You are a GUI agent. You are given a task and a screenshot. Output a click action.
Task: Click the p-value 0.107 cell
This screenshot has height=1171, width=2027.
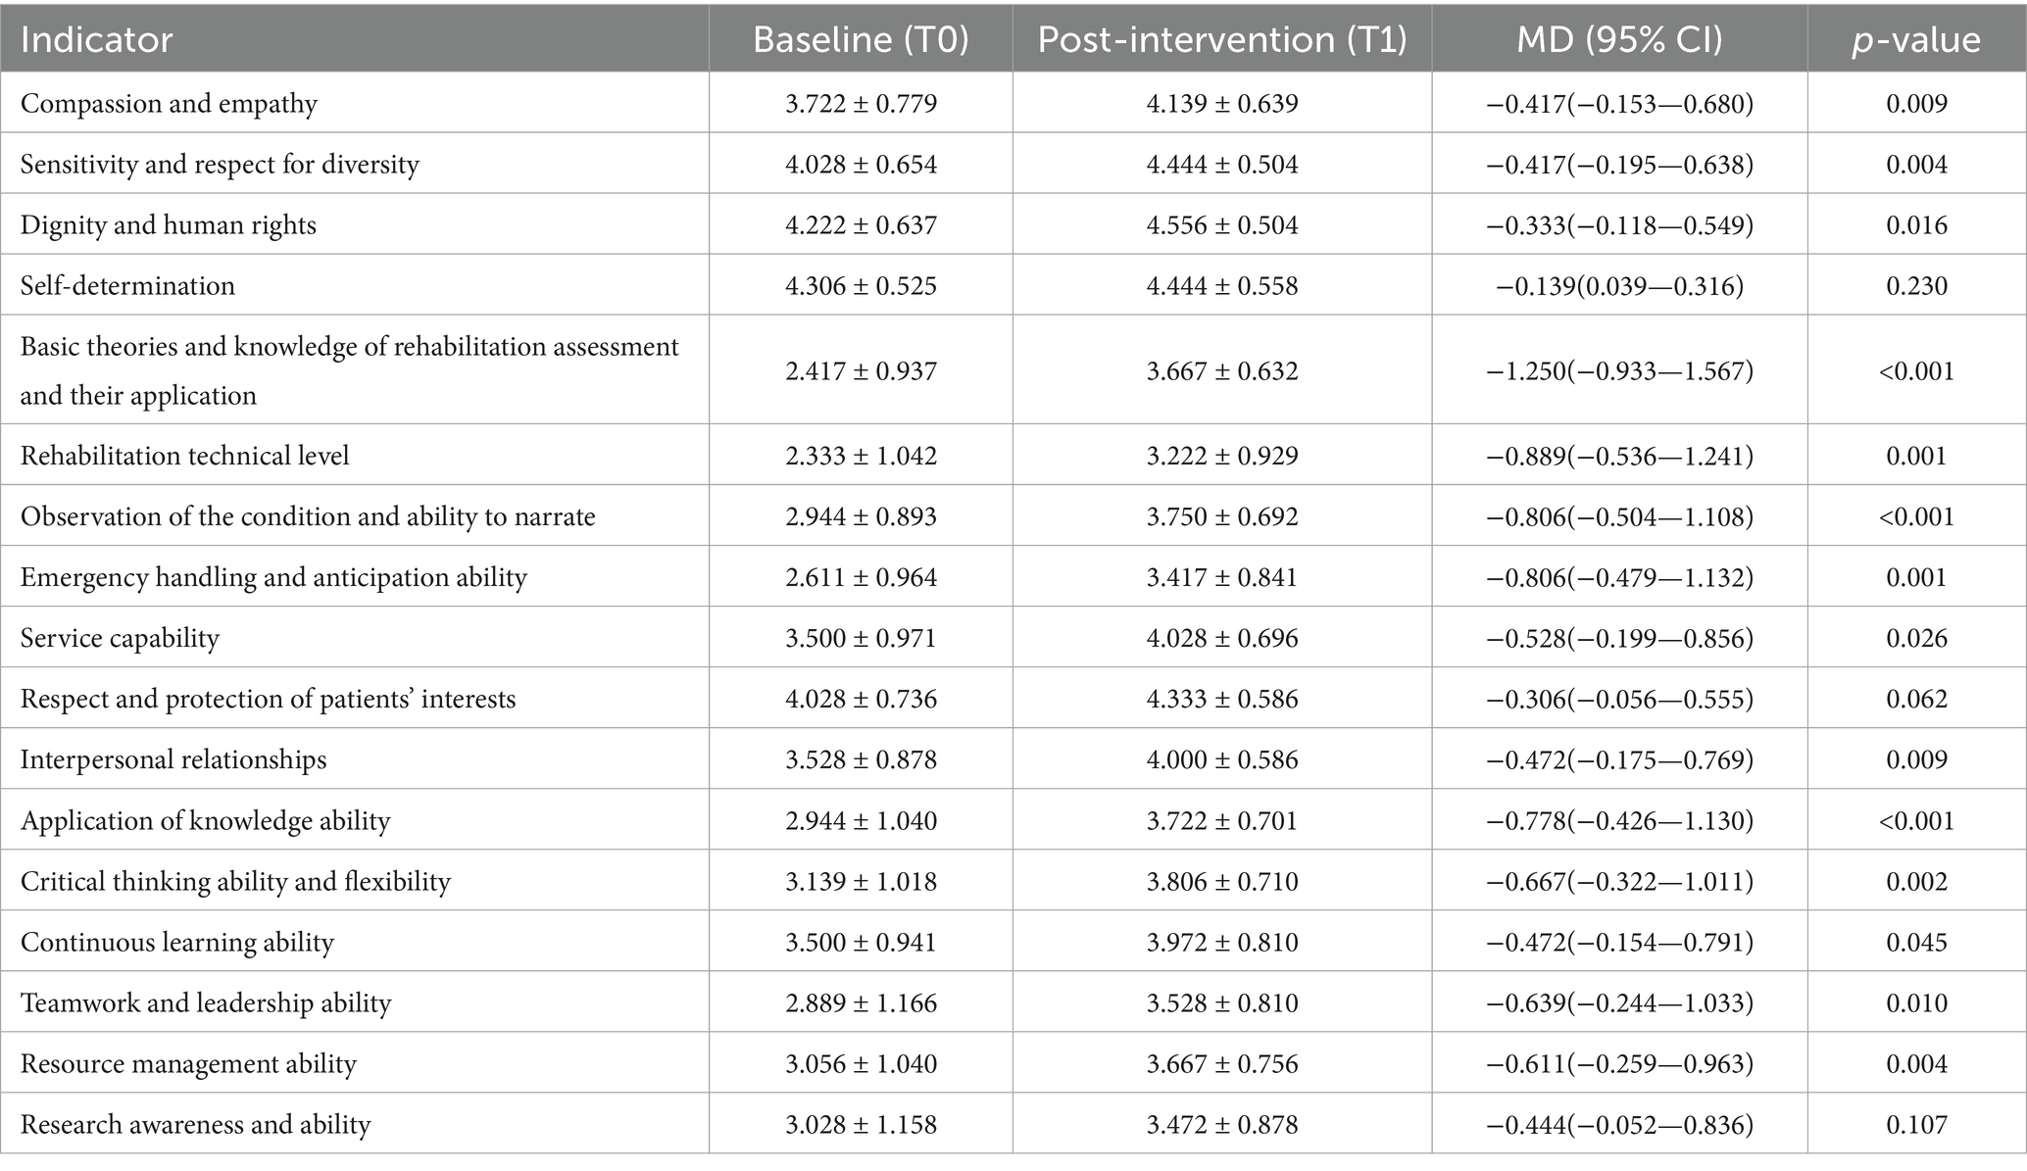[1916, 1124]
